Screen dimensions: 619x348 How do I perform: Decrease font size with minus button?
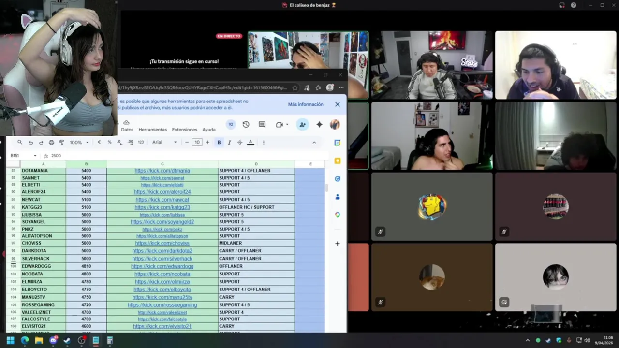(x=187, y=142)
